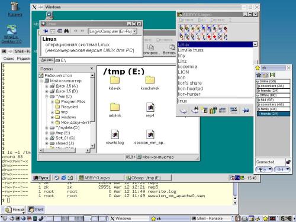
Task: Collapse the Online group in zk window
Action: pos(258,81)
